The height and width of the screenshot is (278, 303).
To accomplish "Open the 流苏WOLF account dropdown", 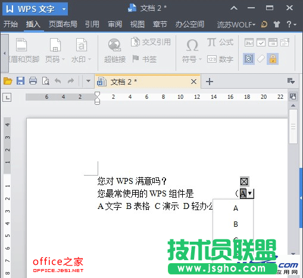I will click(236, 24).
